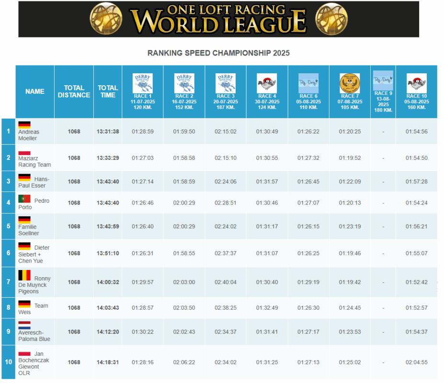
Task: Sort by the TOTAL TIME column header
Action: 108,91
